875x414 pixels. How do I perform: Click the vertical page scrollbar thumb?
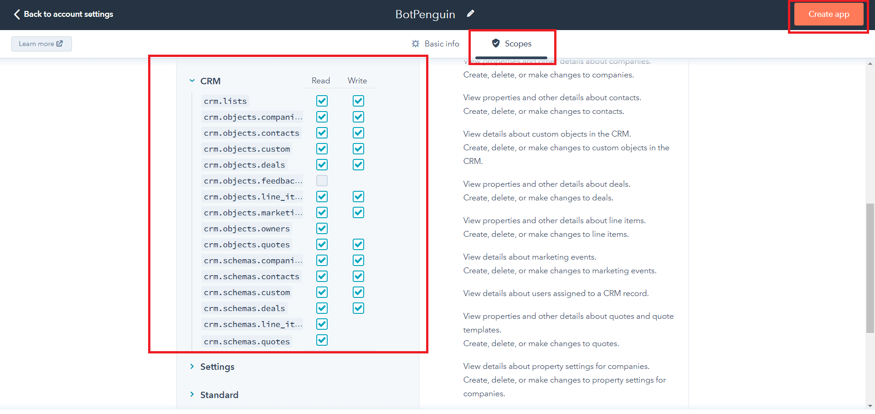870,268
